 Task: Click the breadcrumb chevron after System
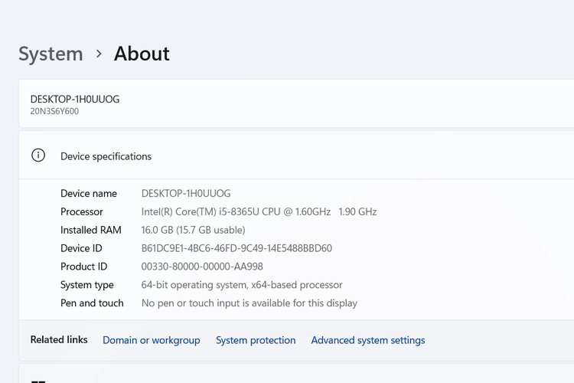[x=99, y=54]
